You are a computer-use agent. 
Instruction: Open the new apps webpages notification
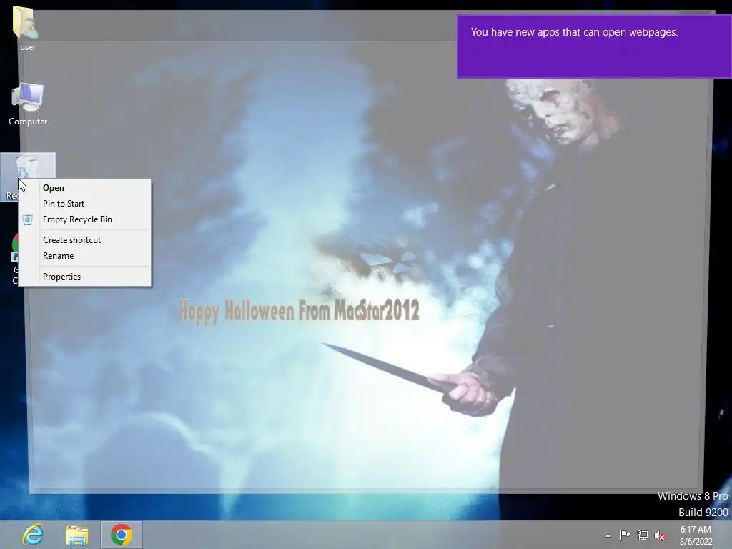(x=594, y=46)
